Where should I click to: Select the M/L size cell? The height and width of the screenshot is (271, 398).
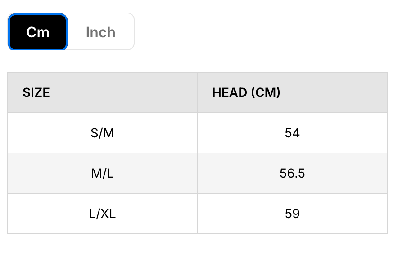click(x=102, y=173)
